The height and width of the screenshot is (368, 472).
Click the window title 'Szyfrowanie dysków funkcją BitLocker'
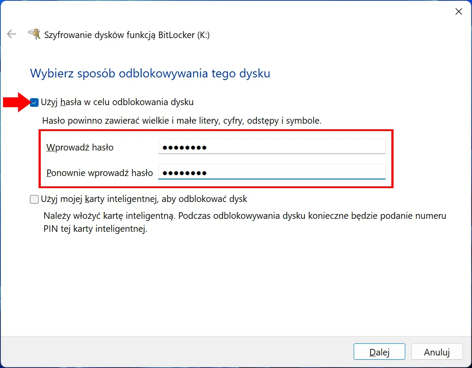point(127,35)
